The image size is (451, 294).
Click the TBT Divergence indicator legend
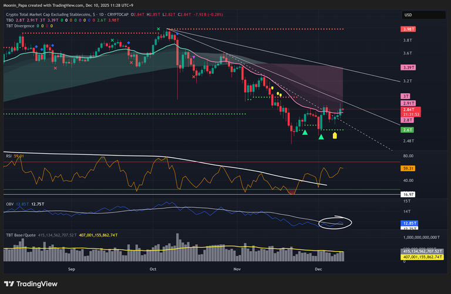coord(19,25)
